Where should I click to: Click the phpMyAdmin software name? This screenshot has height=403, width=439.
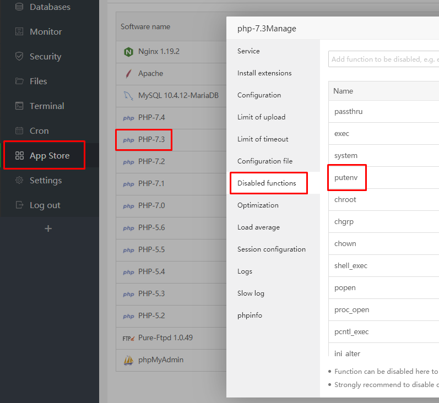click(x=161, y=360)
